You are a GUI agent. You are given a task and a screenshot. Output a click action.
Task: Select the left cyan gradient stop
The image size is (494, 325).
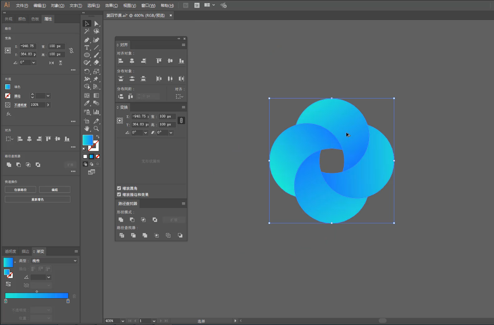tap(6, 301)
